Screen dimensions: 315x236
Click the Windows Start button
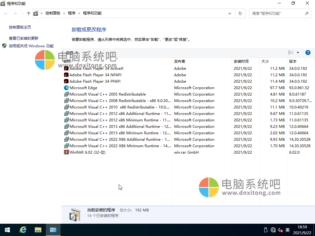pos(7,230)
